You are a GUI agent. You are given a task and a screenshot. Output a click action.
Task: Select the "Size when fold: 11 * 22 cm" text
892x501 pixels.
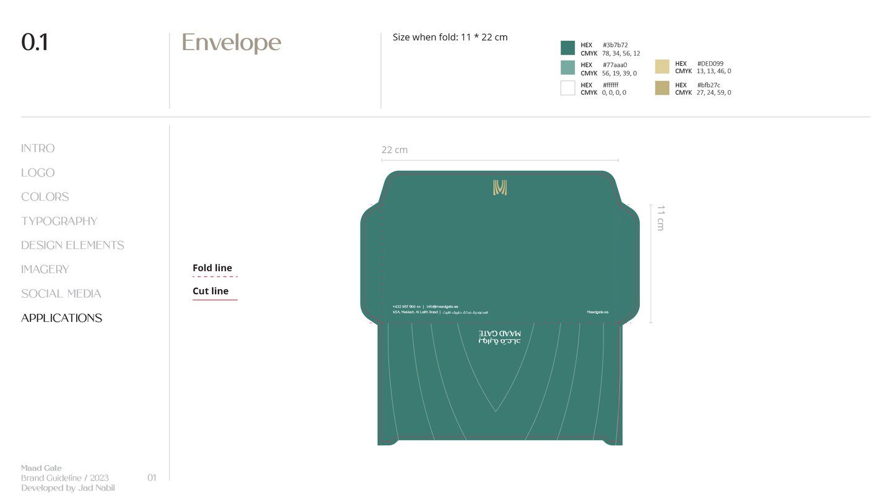(x=450, y=37)
